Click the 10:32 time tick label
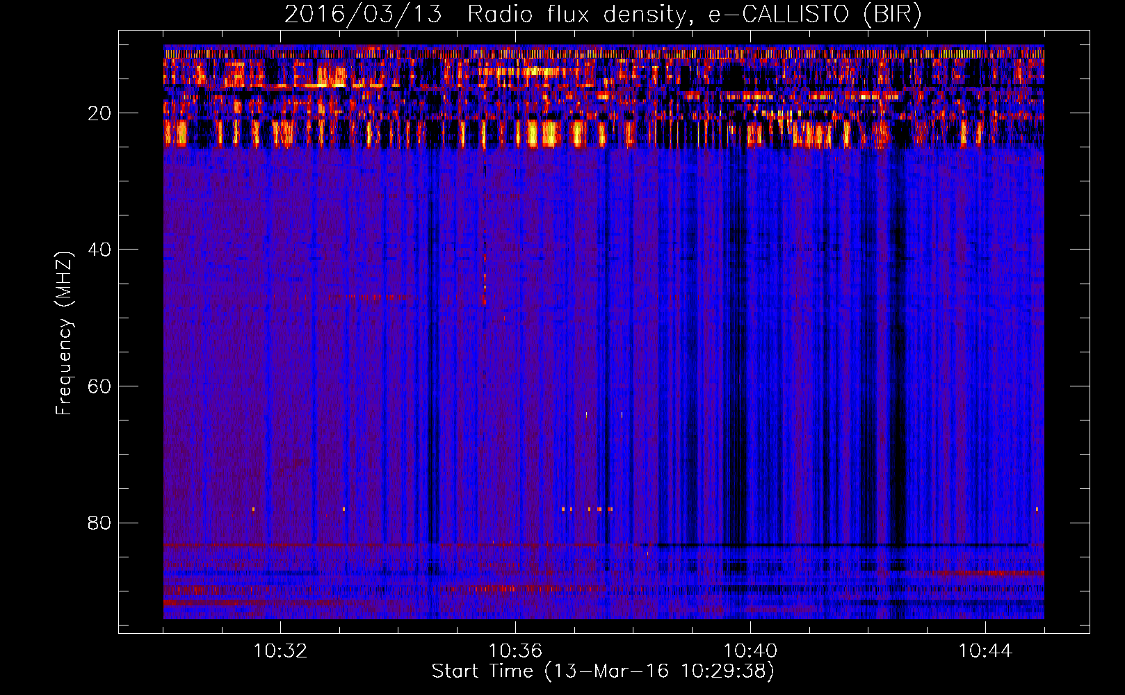This screenshot has height=695, width=1125. (280, 651)
